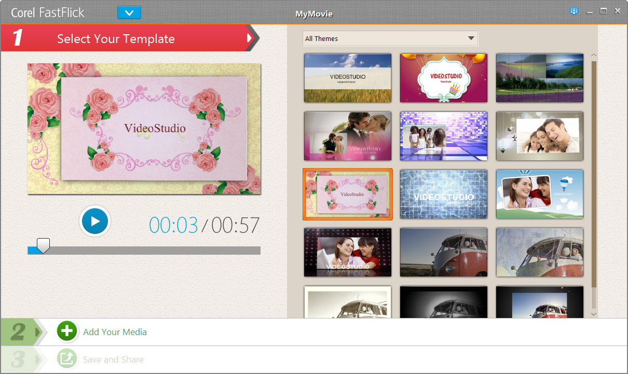This screenshot has width=628, height=374.
Task: Click the preview timeline slider handle
Action: tap(44, 246)
